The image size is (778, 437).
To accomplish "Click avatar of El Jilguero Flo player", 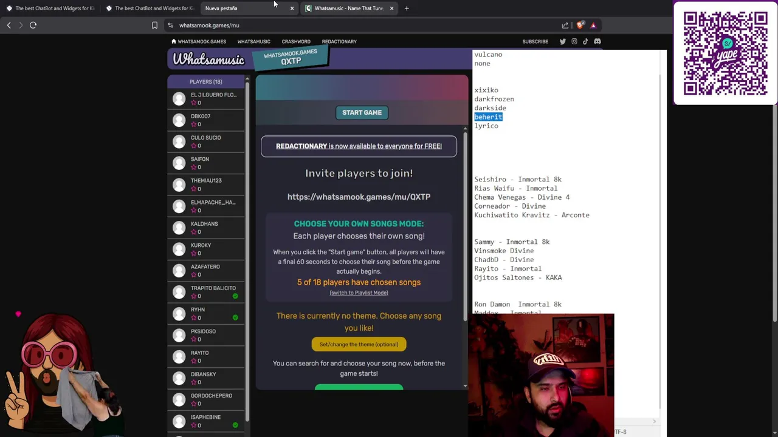I will [179, 98].
